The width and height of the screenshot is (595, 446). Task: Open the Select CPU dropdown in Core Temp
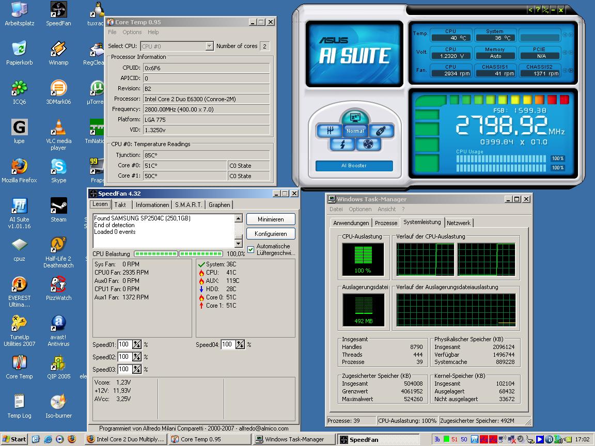coord(210,46)
